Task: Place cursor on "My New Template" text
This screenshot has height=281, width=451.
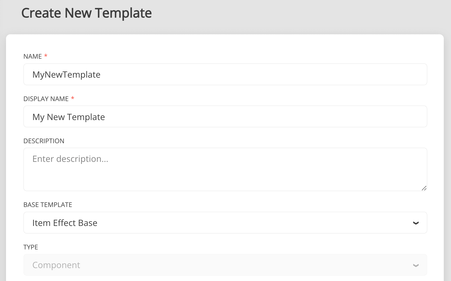Action: pos(69,117)
